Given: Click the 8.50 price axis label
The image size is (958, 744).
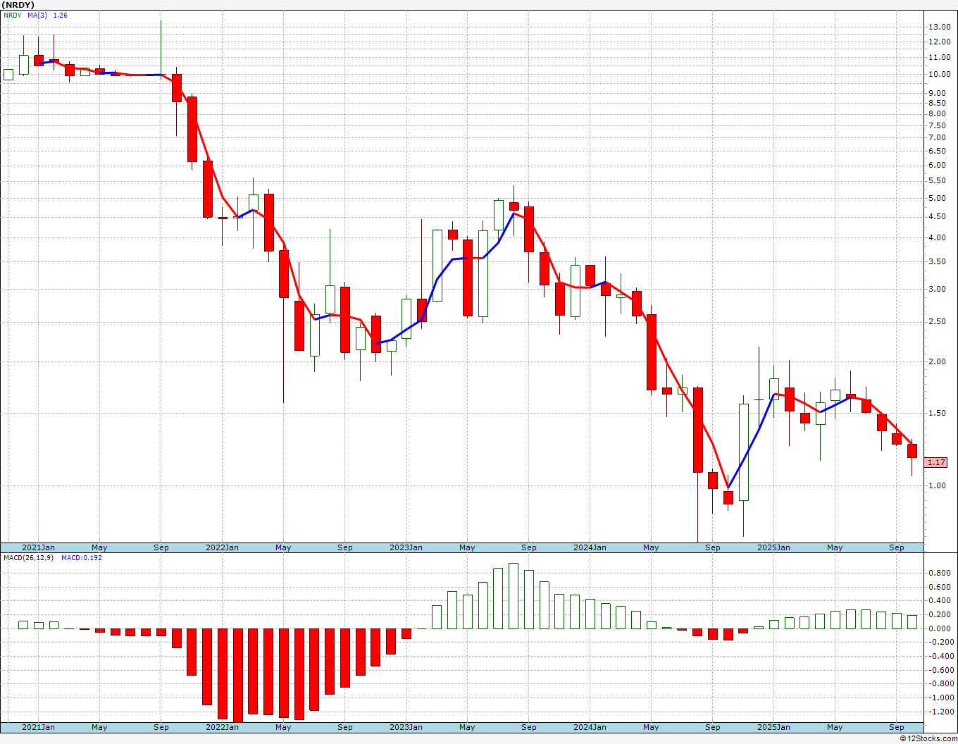Looking at the screenshot, I should tap(937, 103).
